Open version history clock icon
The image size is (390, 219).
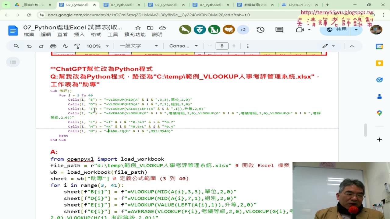(261, 30)
